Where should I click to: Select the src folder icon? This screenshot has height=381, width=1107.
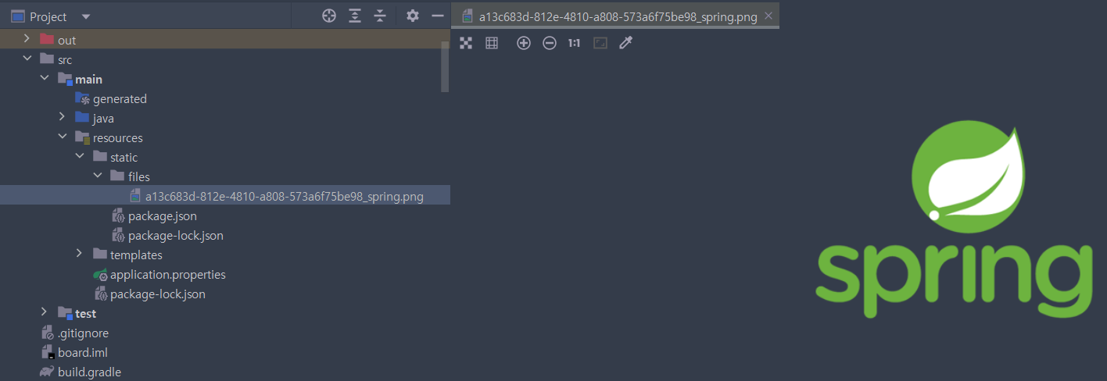46,59
